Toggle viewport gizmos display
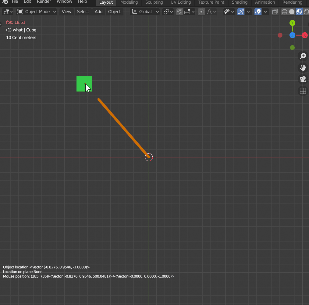The image size is (309, 305). [241, 12]
